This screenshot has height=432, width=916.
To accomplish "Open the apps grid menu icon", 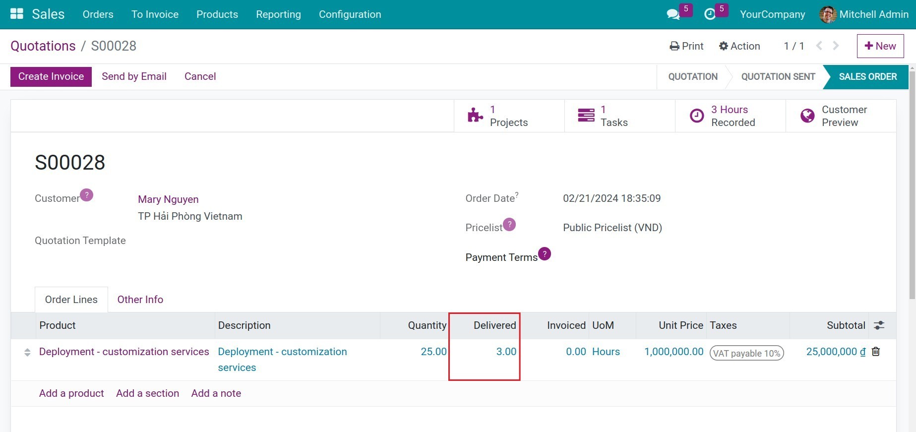I will click(x=17, y=14).
